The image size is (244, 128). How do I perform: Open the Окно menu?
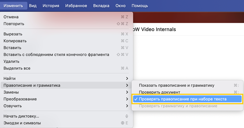click(x=121, y=6)
